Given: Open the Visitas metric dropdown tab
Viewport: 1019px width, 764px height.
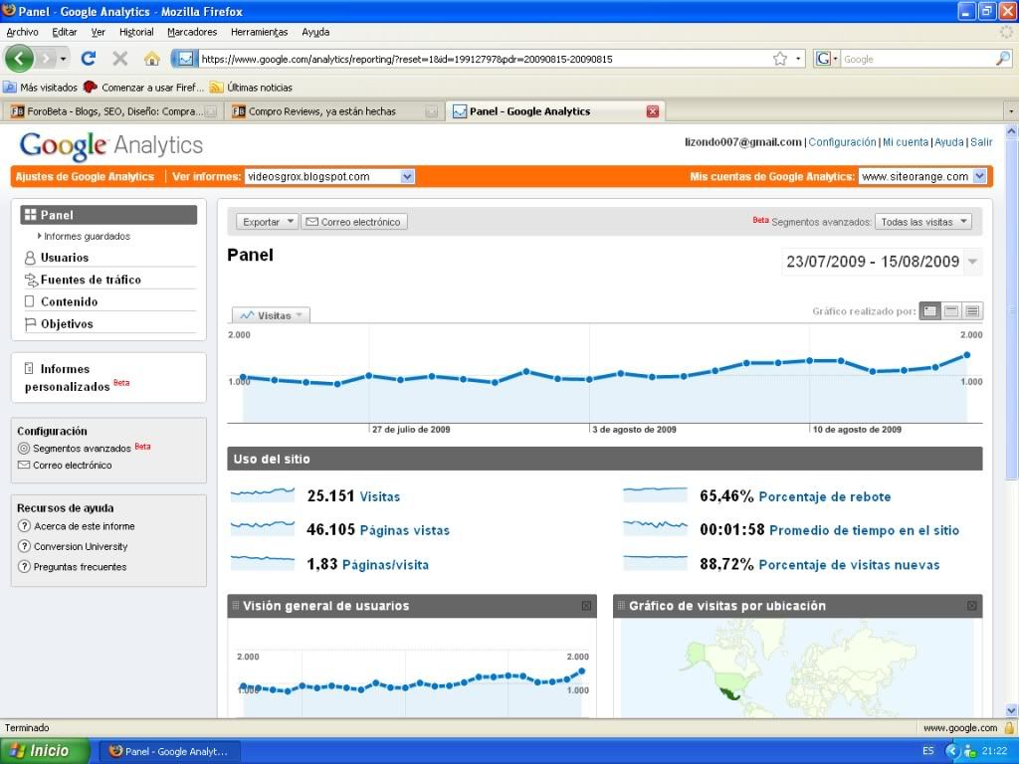Looking at the screenshot, I should click(x=271, y=315).
